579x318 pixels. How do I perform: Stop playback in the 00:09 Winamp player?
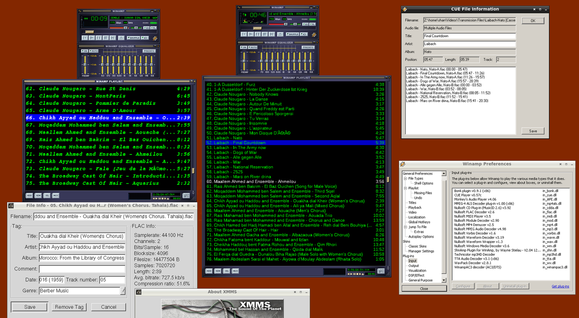(106, 38)
